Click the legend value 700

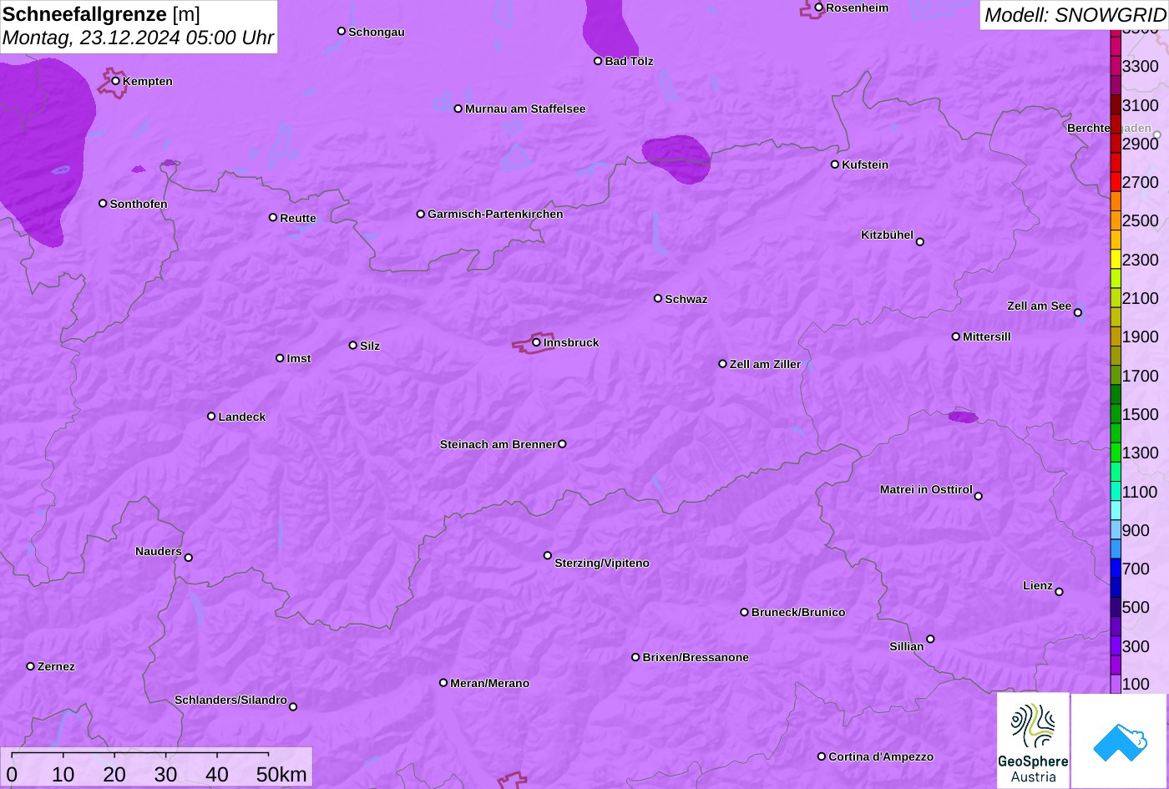(x=1136, y=569)
